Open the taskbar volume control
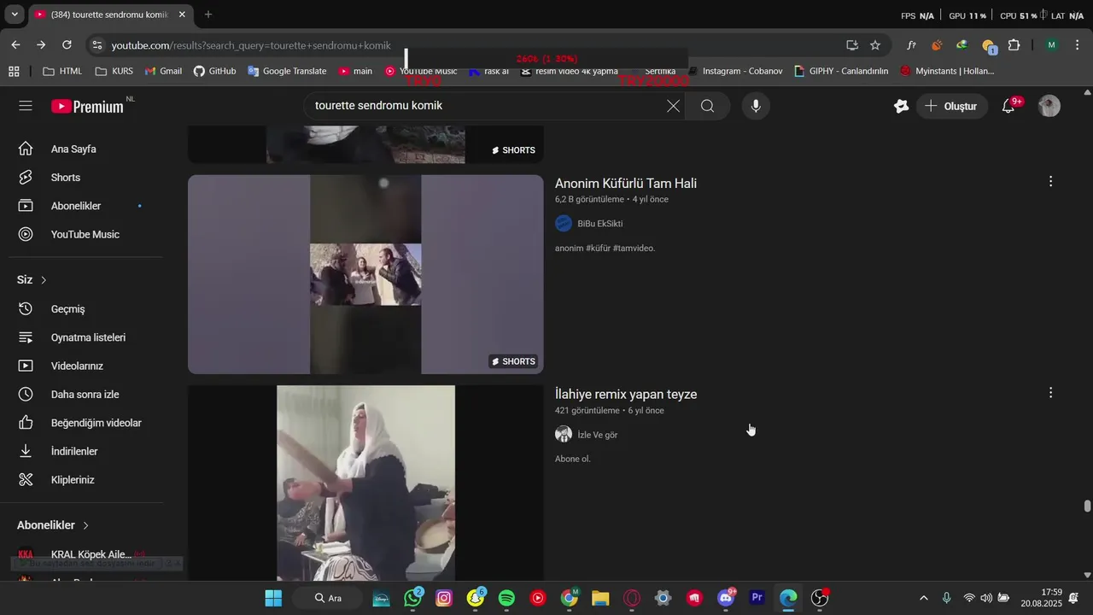 [986, 598]
